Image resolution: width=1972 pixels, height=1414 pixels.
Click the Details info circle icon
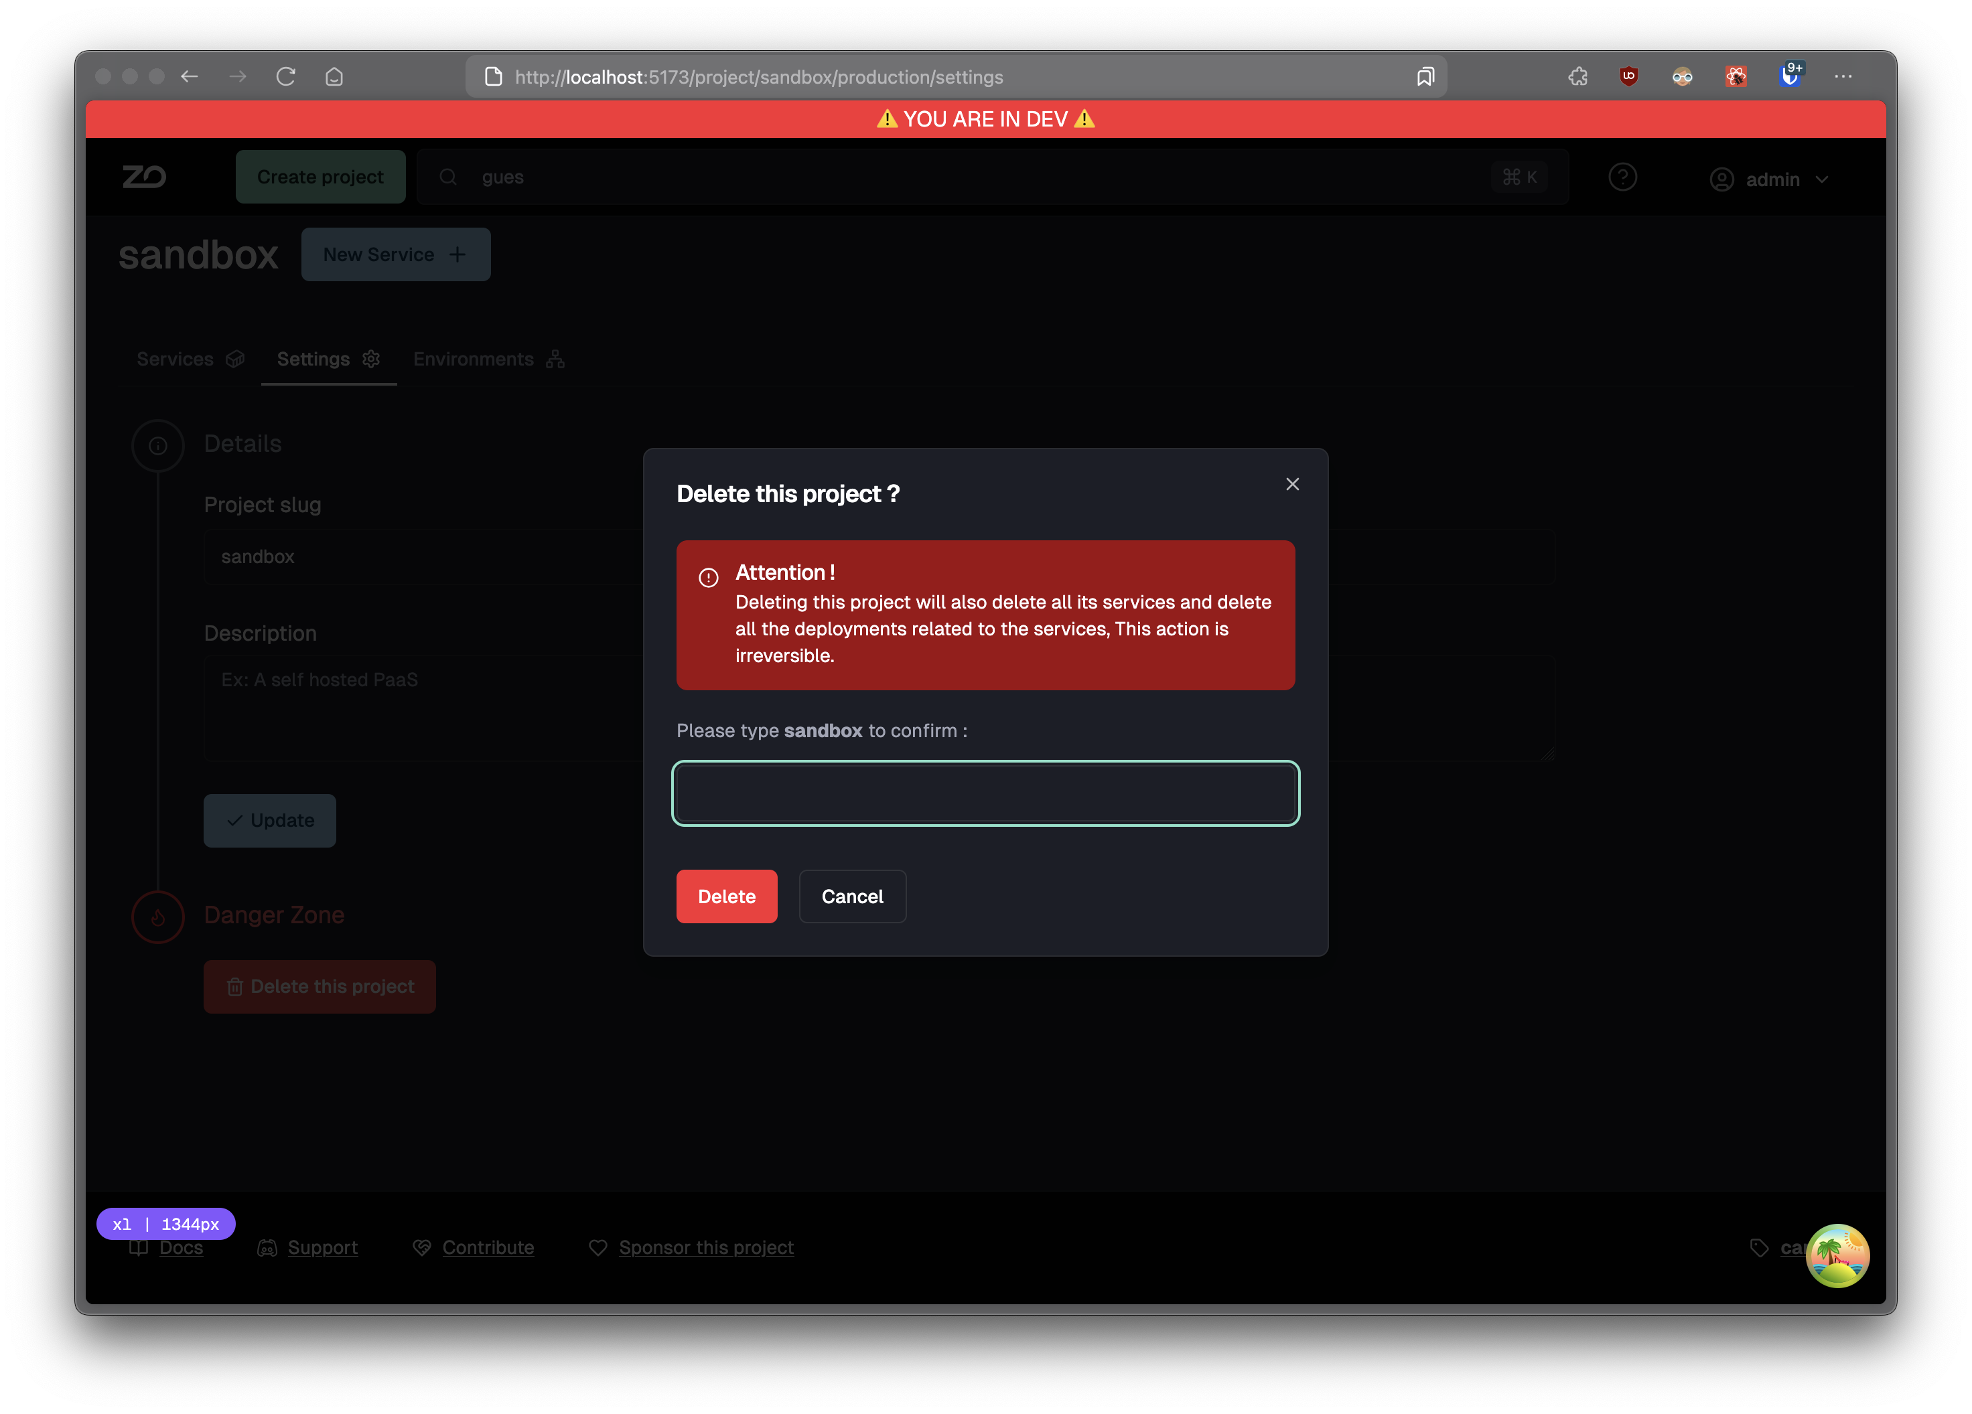[158, 446]
